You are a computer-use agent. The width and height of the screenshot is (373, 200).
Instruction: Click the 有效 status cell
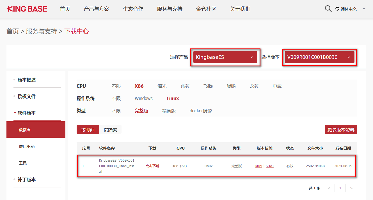[290, 166]
